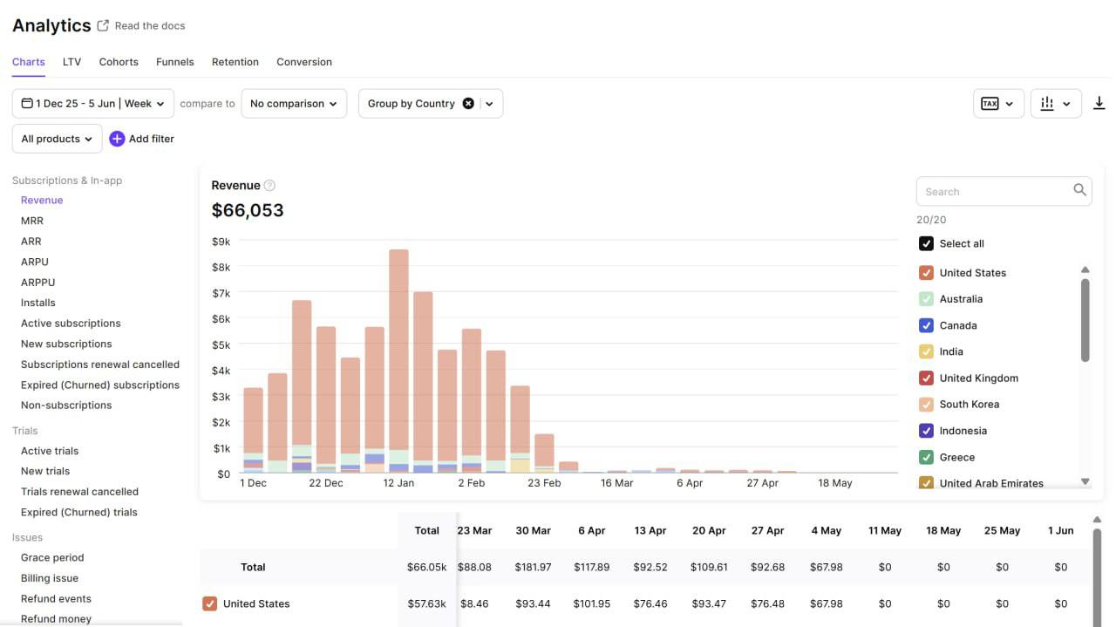Open the Conversion tab

tap(304, 62)
